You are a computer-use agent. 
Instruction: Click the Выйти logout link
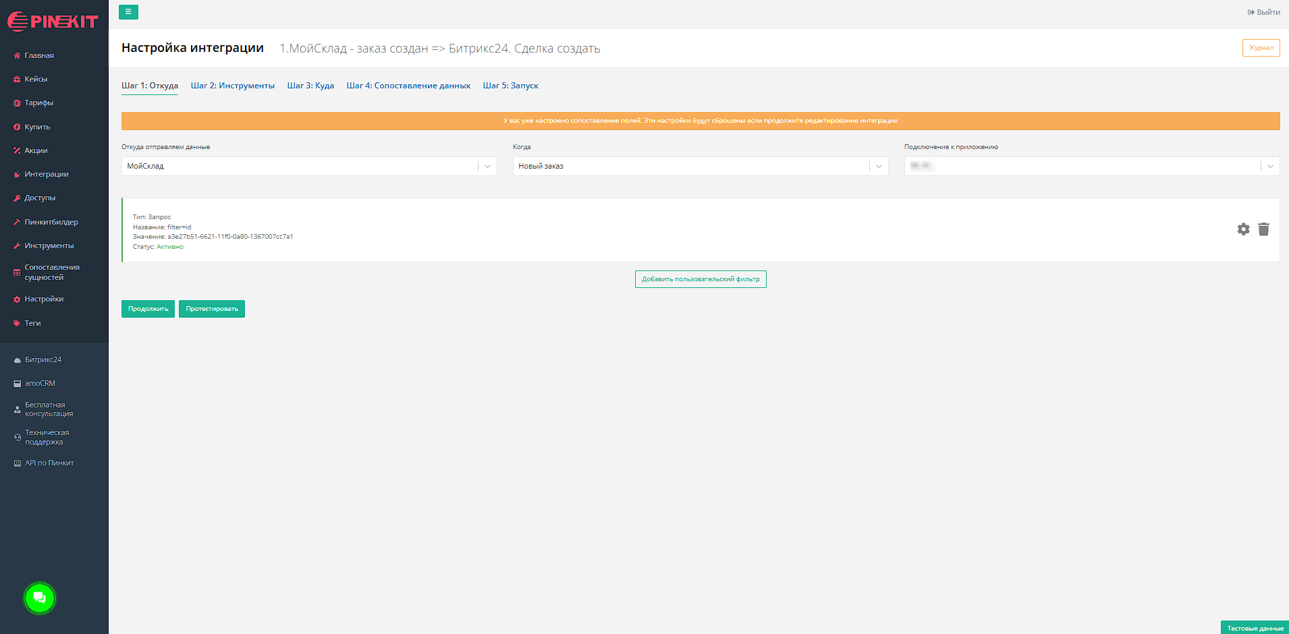point(1263,12)
